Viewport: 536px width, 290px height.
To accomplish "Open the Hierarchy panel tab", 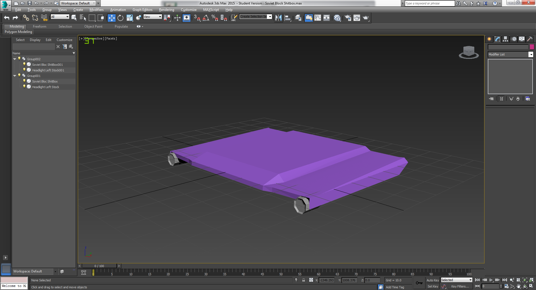I will pyautogui.click(x=505, y=39).
